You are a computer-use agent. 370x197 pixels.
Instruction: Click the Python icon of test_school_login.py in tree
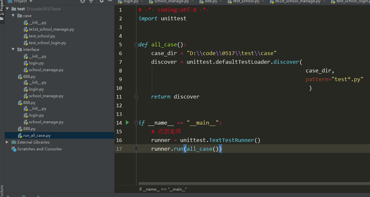[26, 43]
